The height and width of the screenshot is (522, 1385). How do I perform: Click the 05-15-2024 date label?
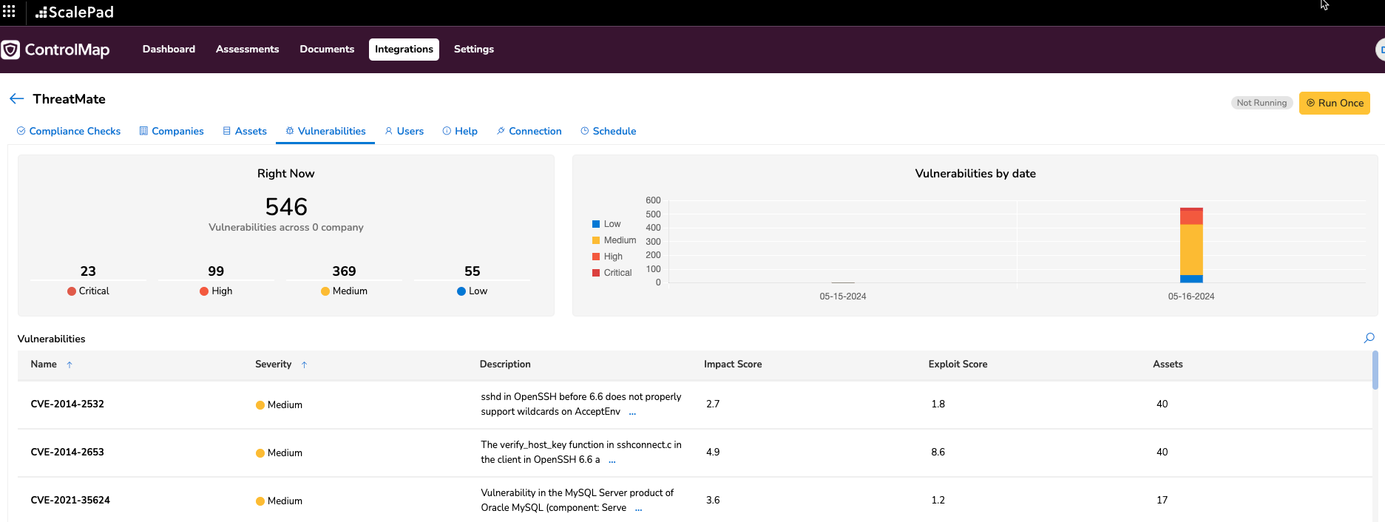point(843,296)
